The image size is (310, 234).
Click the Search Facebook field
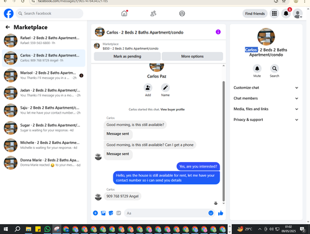tap(50, 14)
